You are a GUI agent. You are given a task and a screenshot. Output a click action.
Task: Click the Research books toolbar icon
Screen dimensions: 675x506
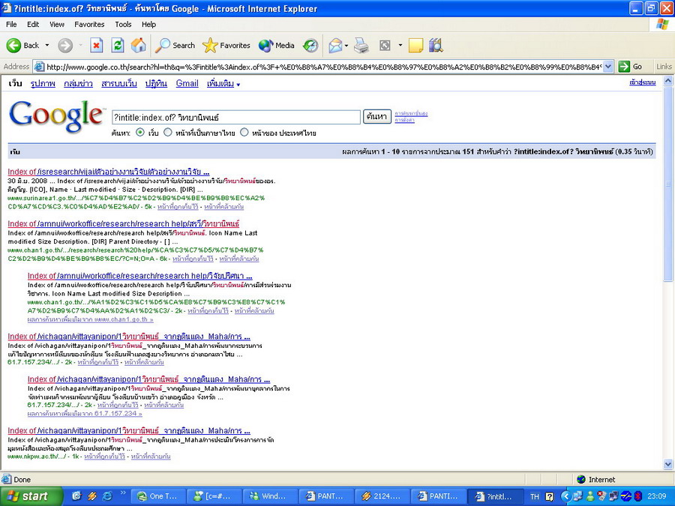coord(436,45)
